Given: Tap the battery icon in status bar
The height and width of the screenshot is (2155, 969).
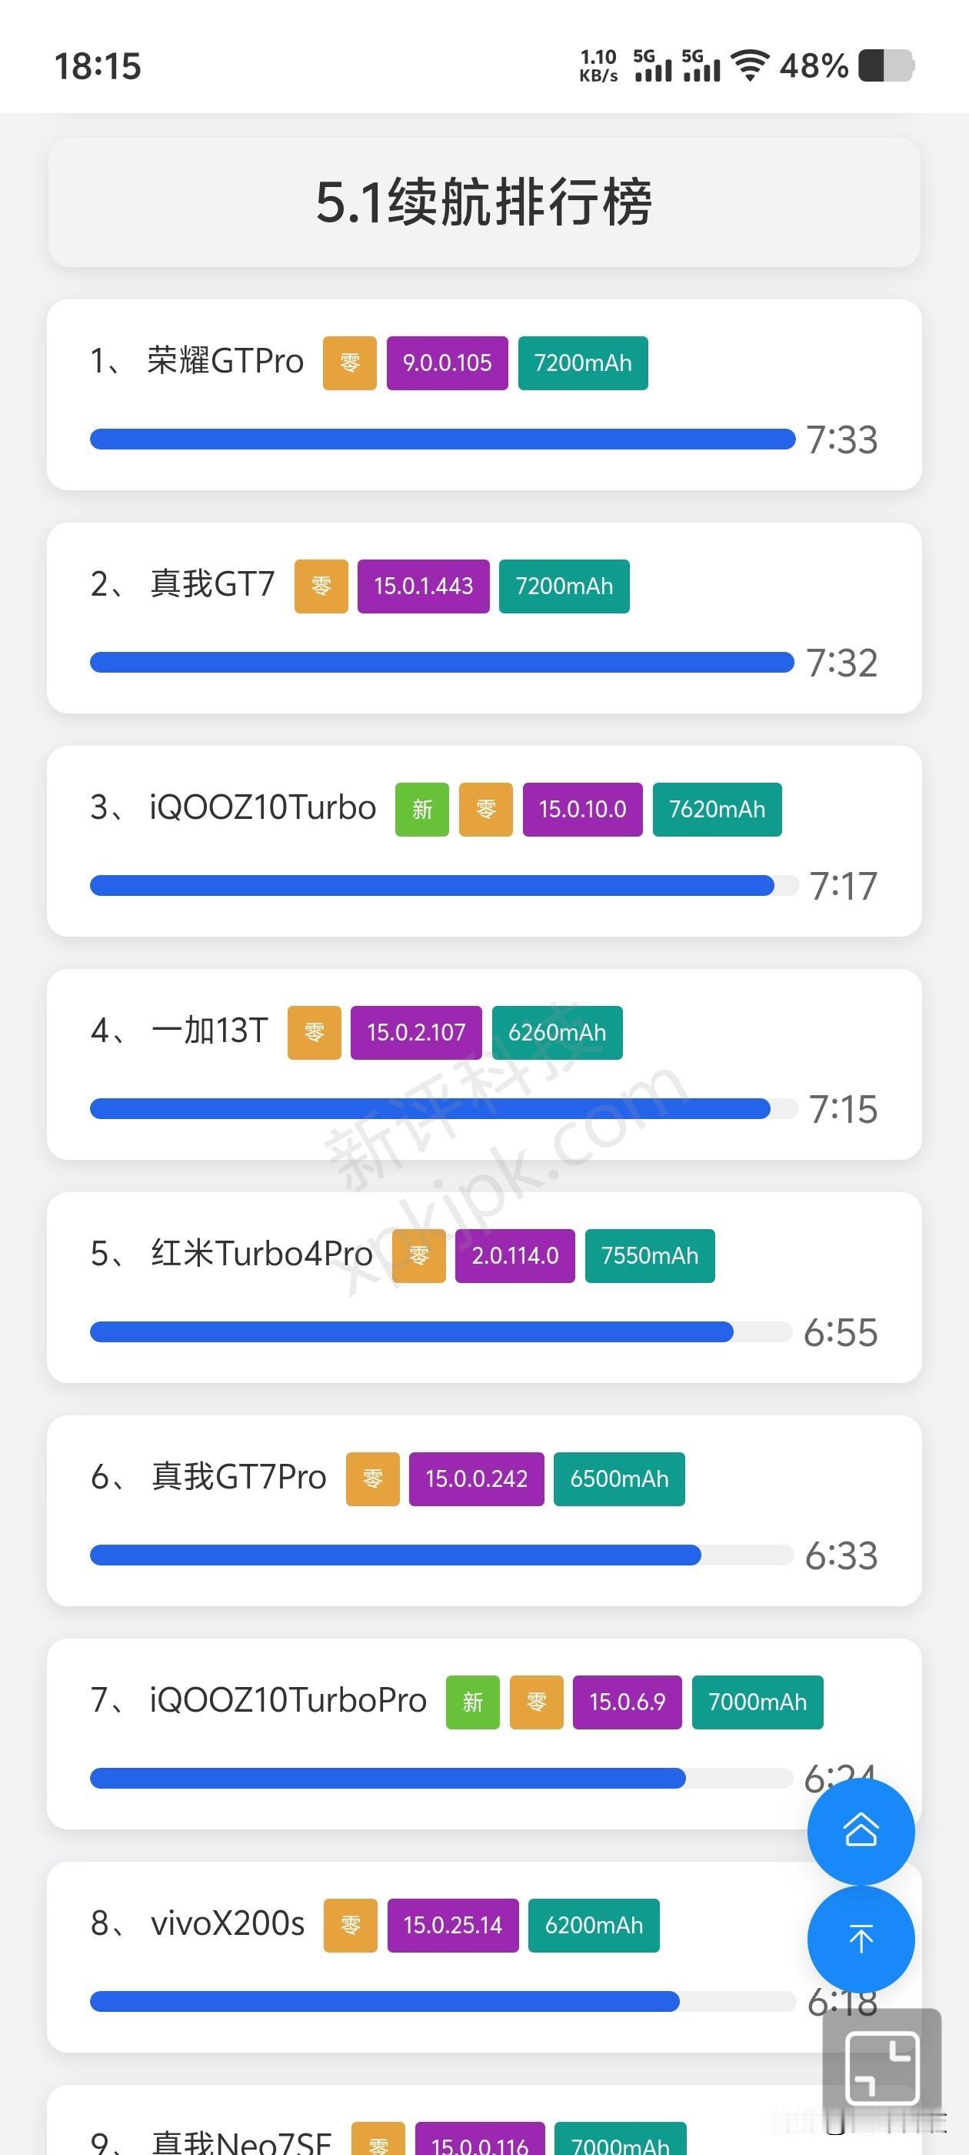Looking at the screenshot, I should coord(886,65).
